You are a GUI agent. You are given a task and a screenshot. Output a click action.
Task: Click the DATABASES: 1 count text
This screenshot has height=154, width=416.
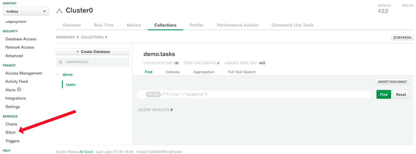(x=67, y=37)
